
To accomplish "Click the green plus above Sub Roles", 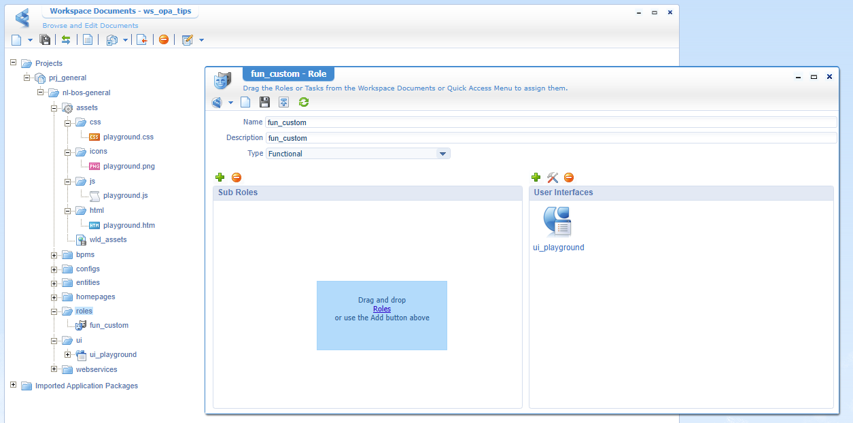I will [220, 177].
